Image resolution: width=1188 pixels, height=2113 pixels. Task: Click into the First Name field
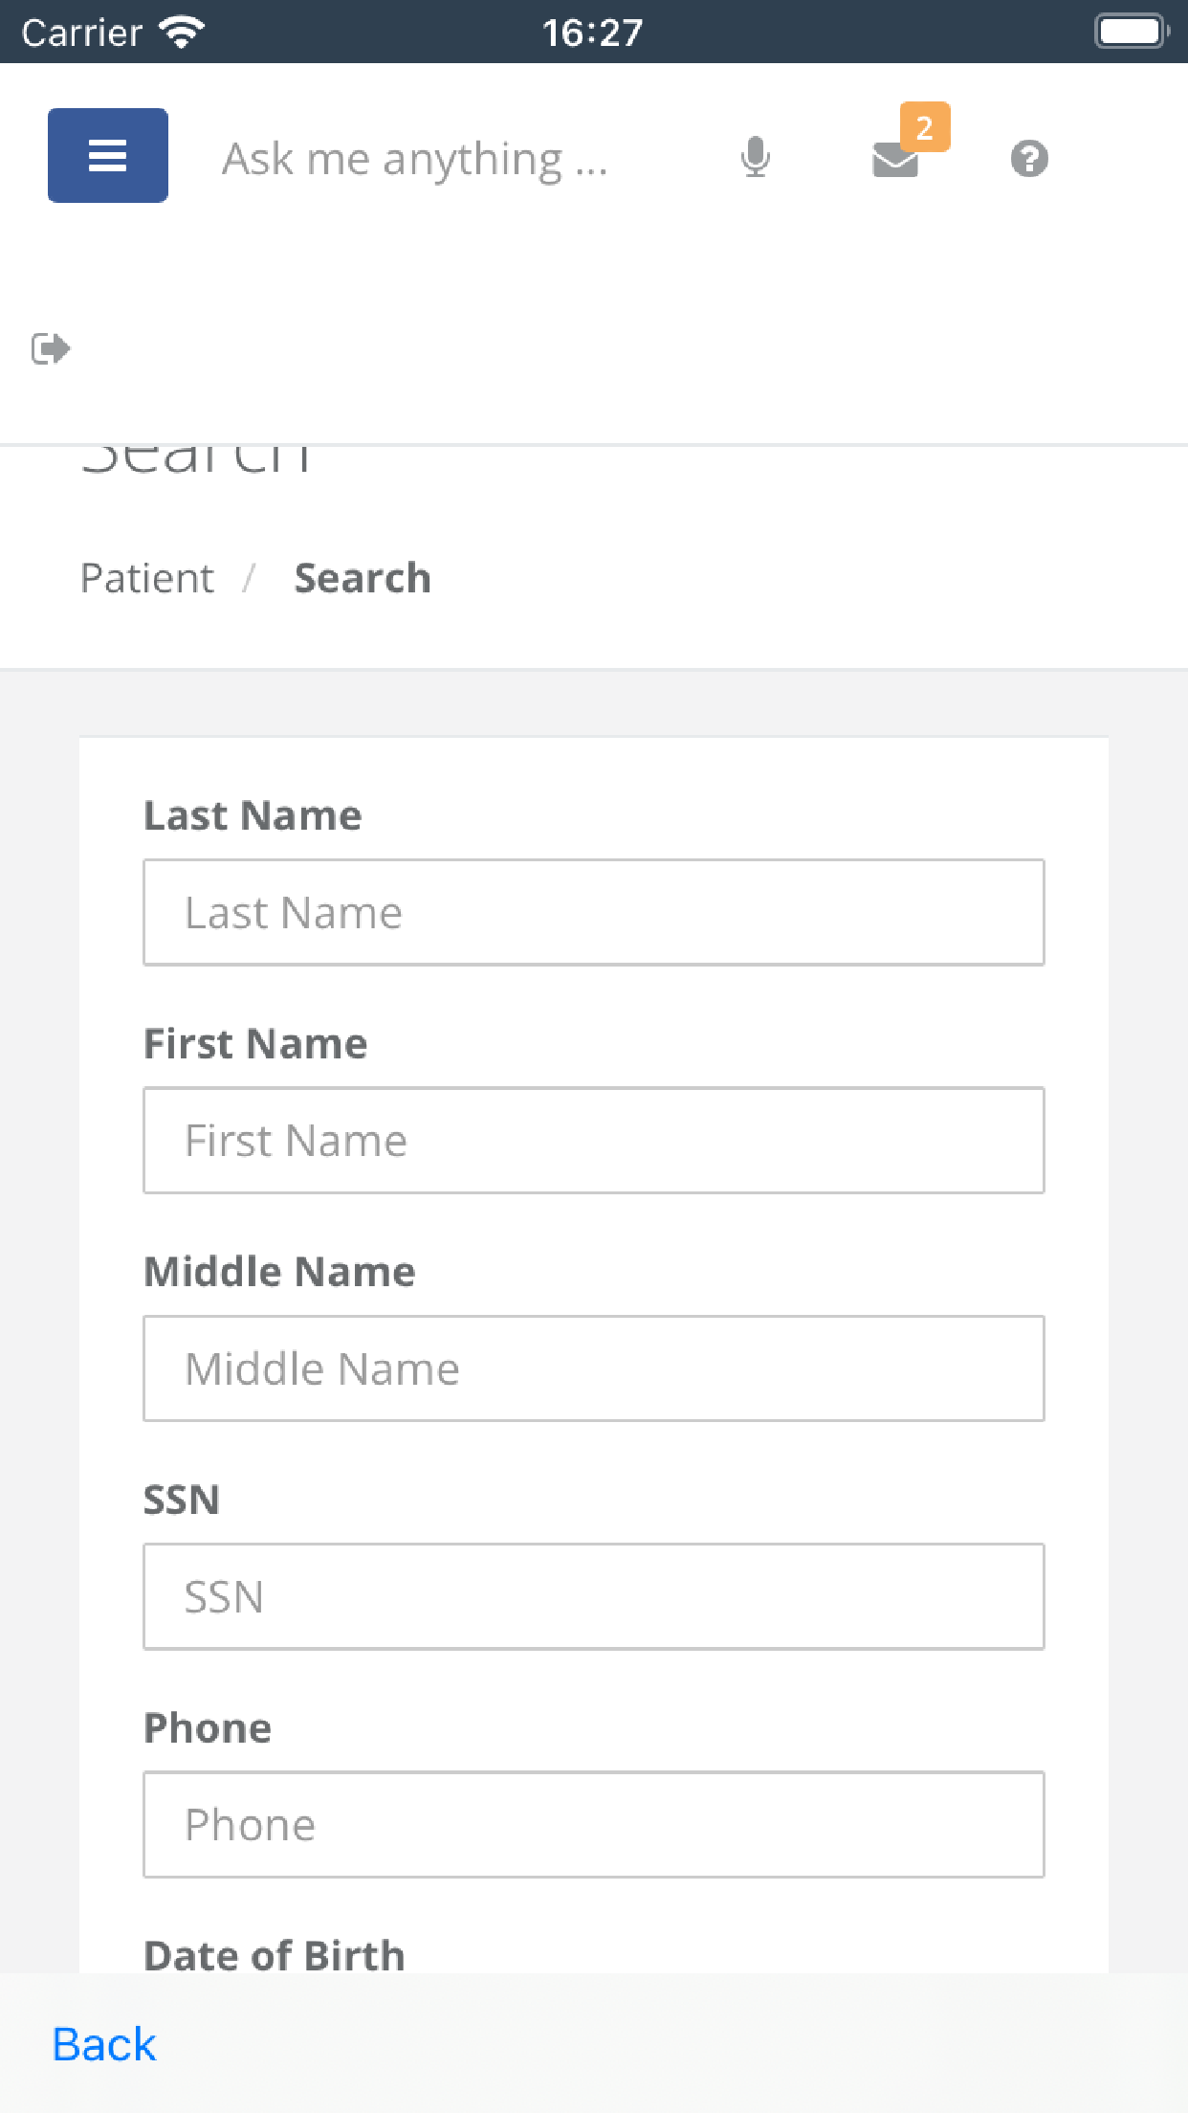[x=594, y=1140]
